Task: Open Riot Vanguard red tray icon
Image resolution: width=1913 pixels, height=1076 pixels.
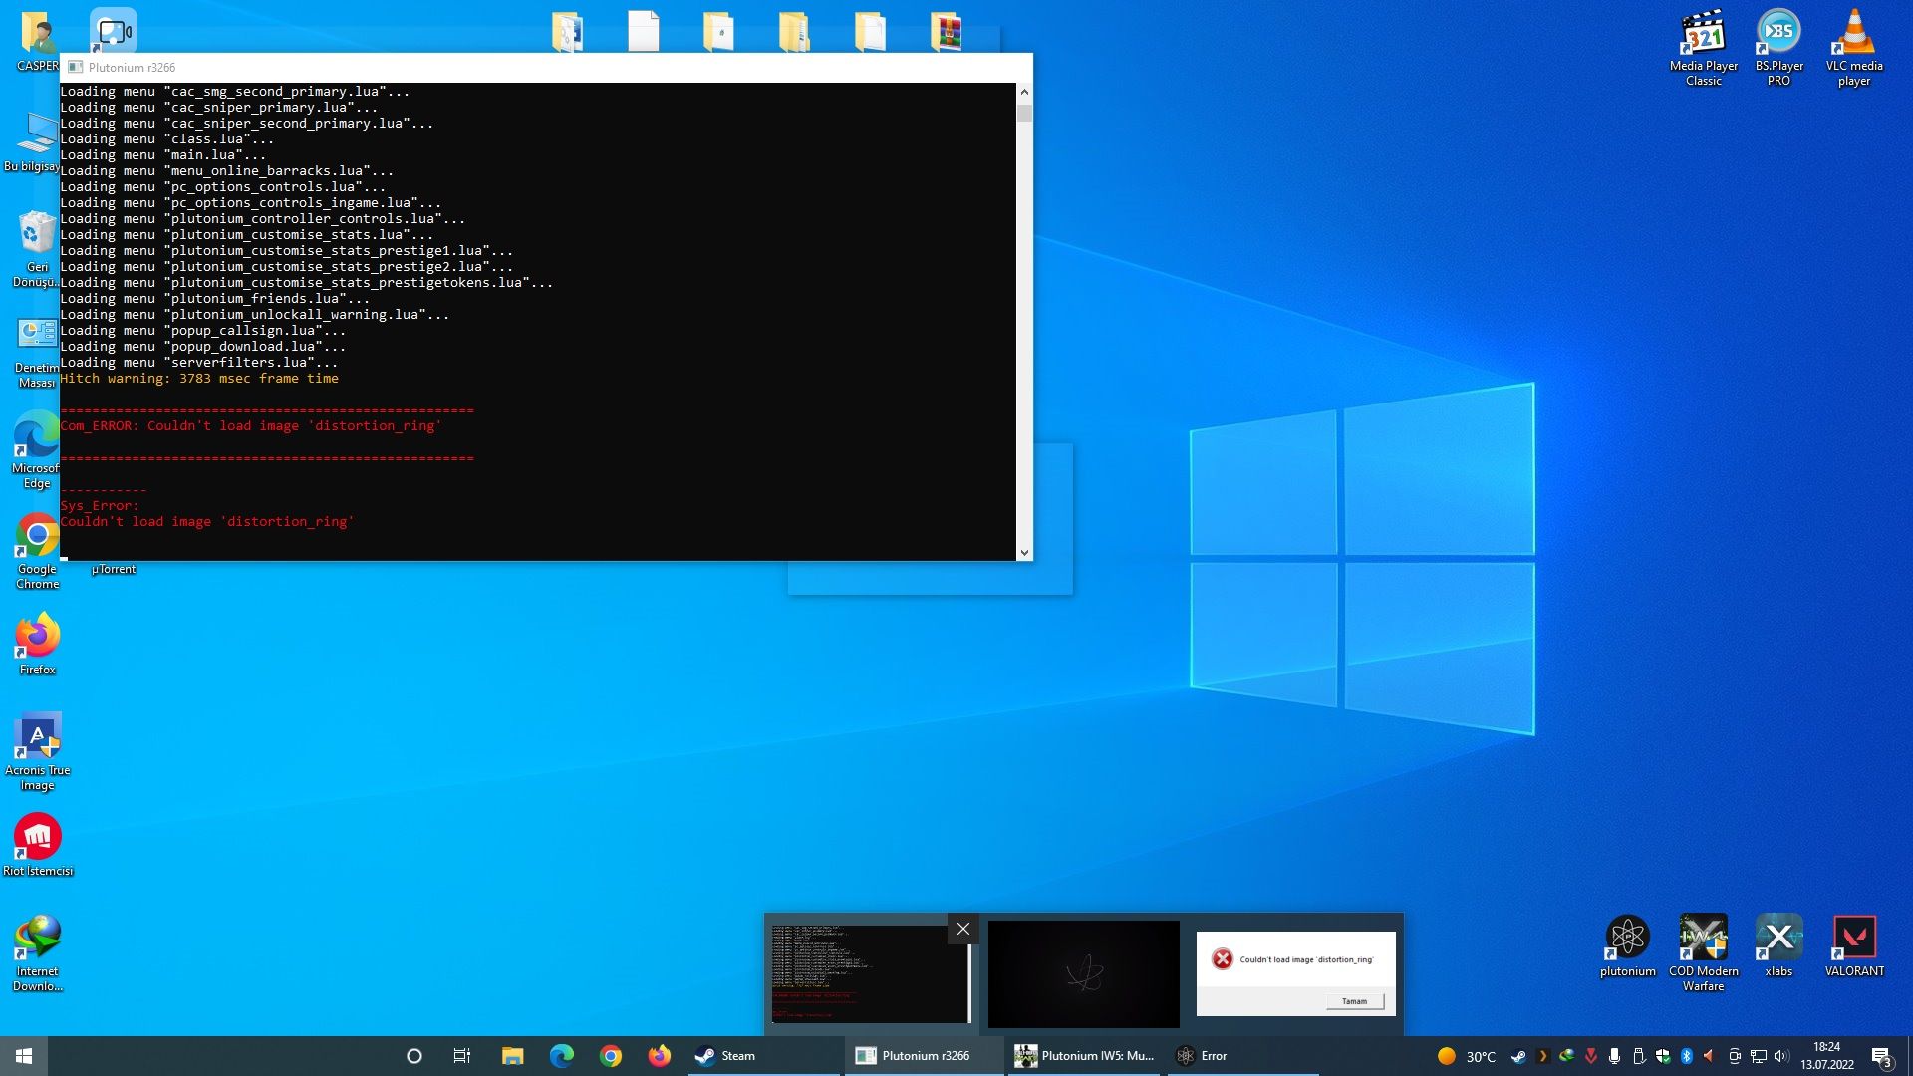Action: click(1591, 1056)
